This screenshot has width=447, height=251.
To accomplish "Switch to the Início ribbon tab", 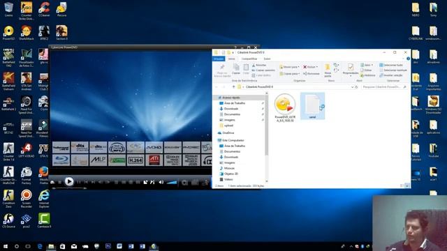I will pos(231,59).
